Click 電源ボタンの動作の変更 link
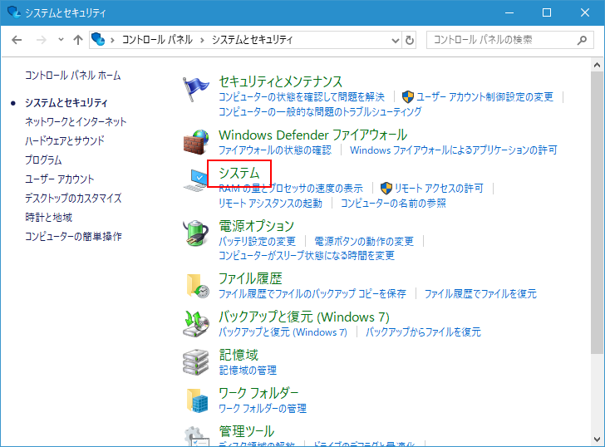Image resolution: width=605 pixels, height=447 pixels. point(364,242)
